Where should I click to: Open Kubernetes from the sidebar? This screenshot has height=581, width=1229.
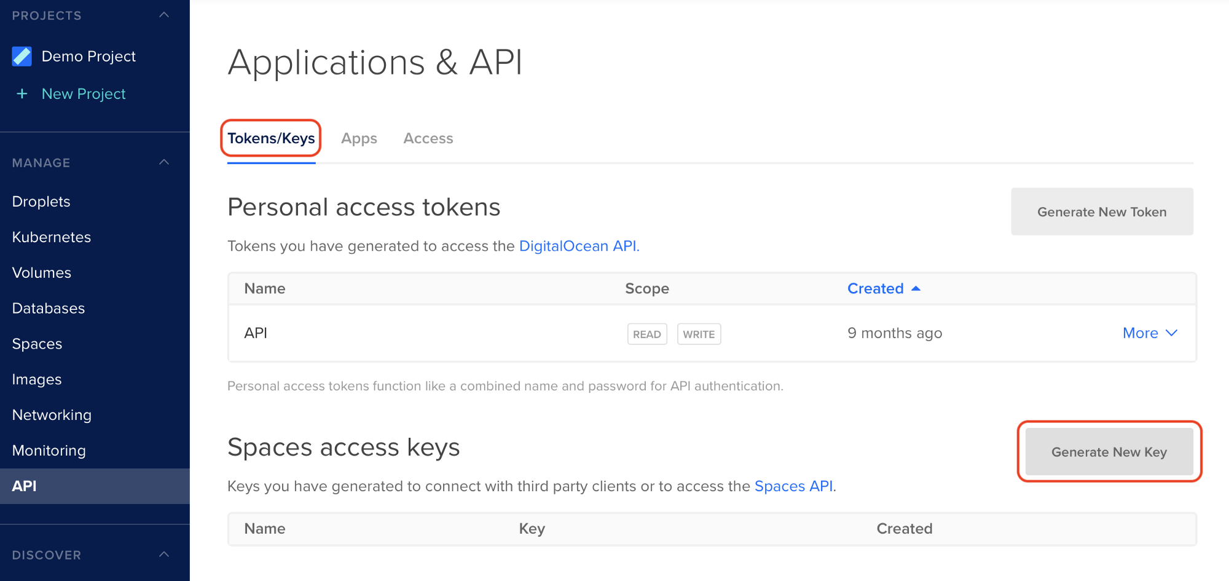click(52, 237)
